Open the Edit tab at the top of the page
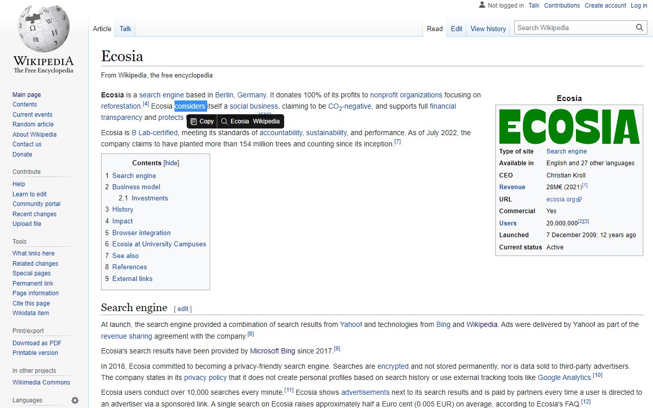The image size is (653, 408). pyautogui.click(x=457, y=29)
